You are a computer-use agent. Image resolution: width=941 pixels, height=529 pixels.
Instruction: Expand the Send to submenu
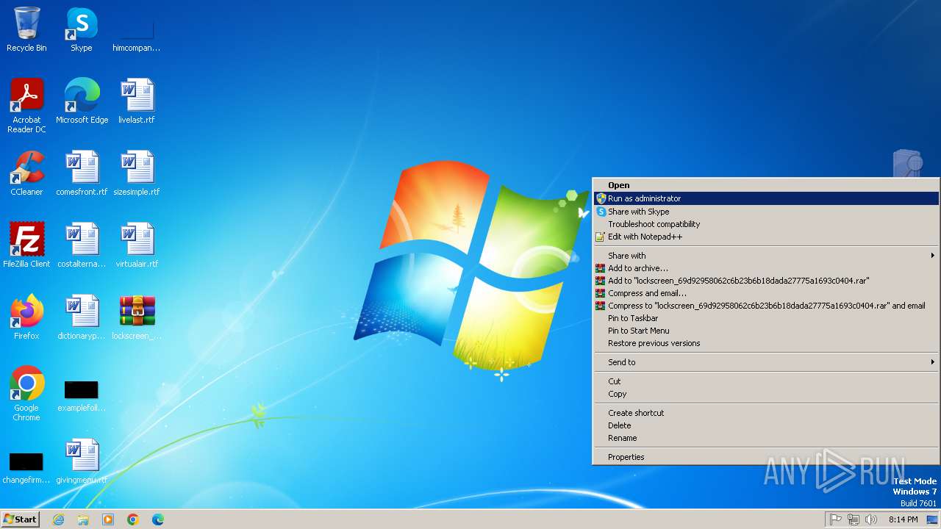[766, 362]
